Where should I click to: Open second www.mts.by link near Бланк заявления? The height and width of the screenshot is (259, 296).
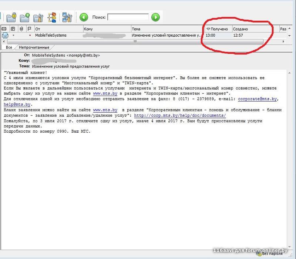(105, 110)
